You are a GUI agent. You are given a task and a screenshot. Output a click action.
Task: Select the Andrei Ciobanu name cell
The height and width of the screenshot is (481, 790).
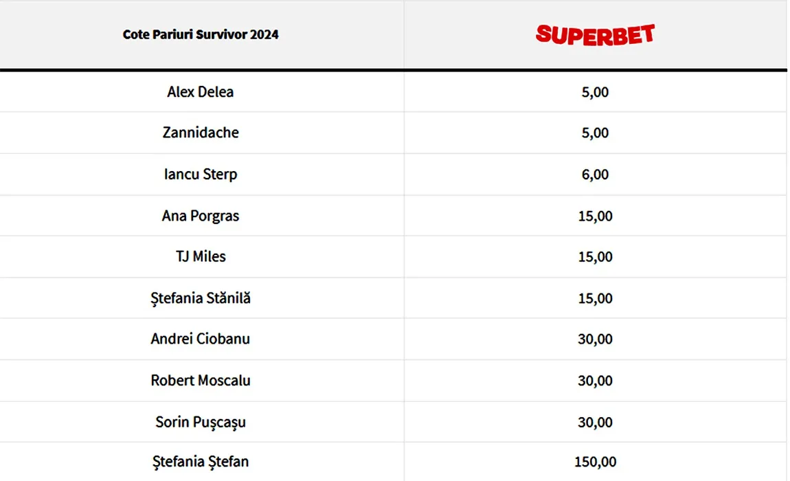point(201,339)
